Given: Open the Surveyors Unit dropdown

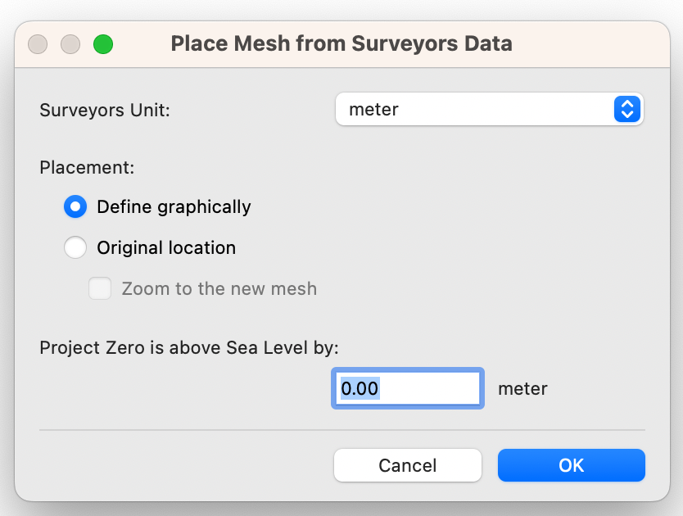Looking at the screenshot, I should click(x=489, y=109).
